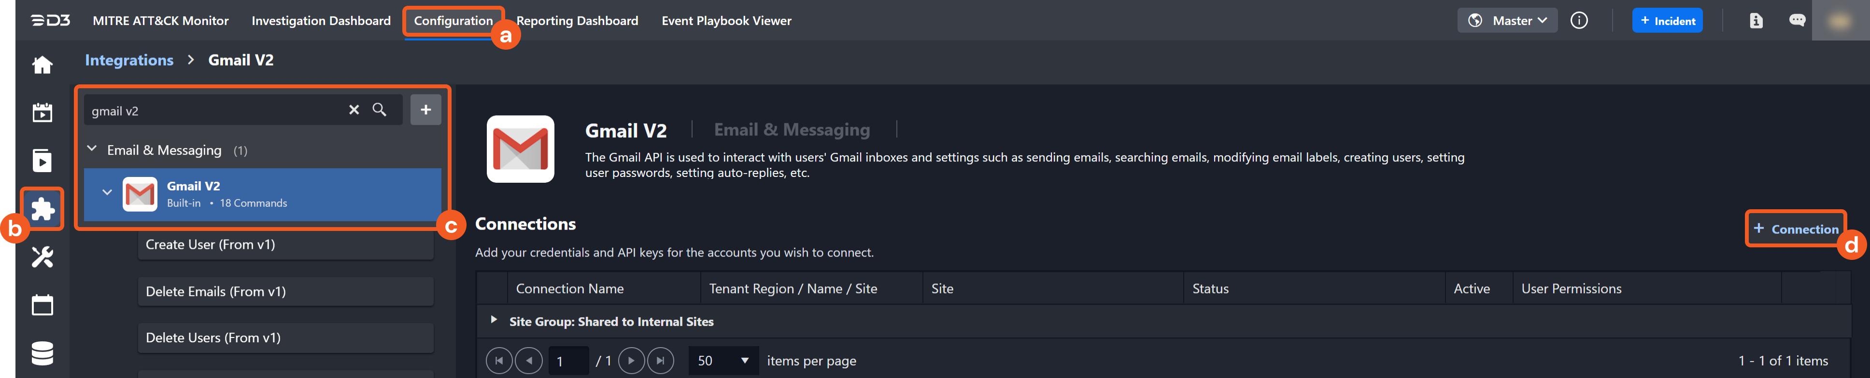
Task: Switch to the Reporting Dashboard tab
Action: click(x=577, y=20)
